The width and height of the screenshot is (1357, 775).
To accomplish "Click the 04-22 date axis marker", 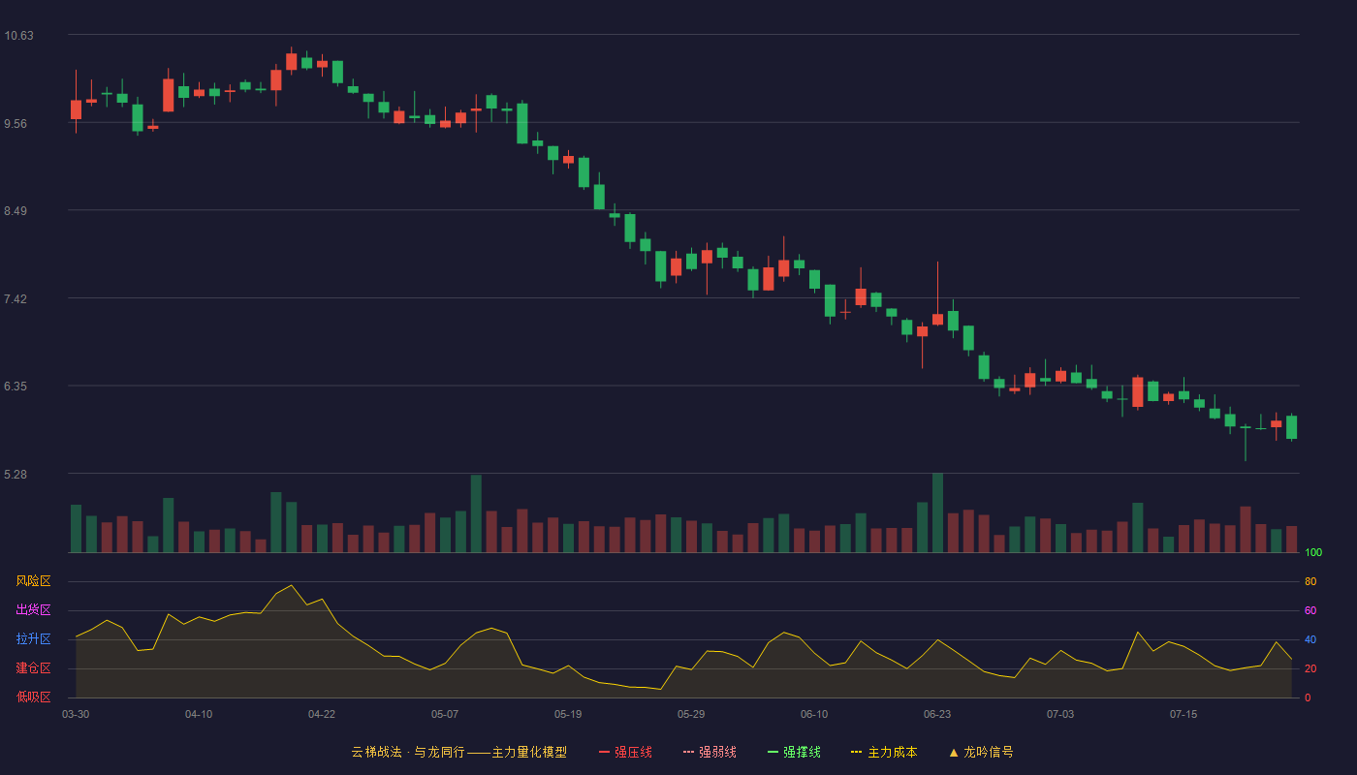I will pos(322,714).
